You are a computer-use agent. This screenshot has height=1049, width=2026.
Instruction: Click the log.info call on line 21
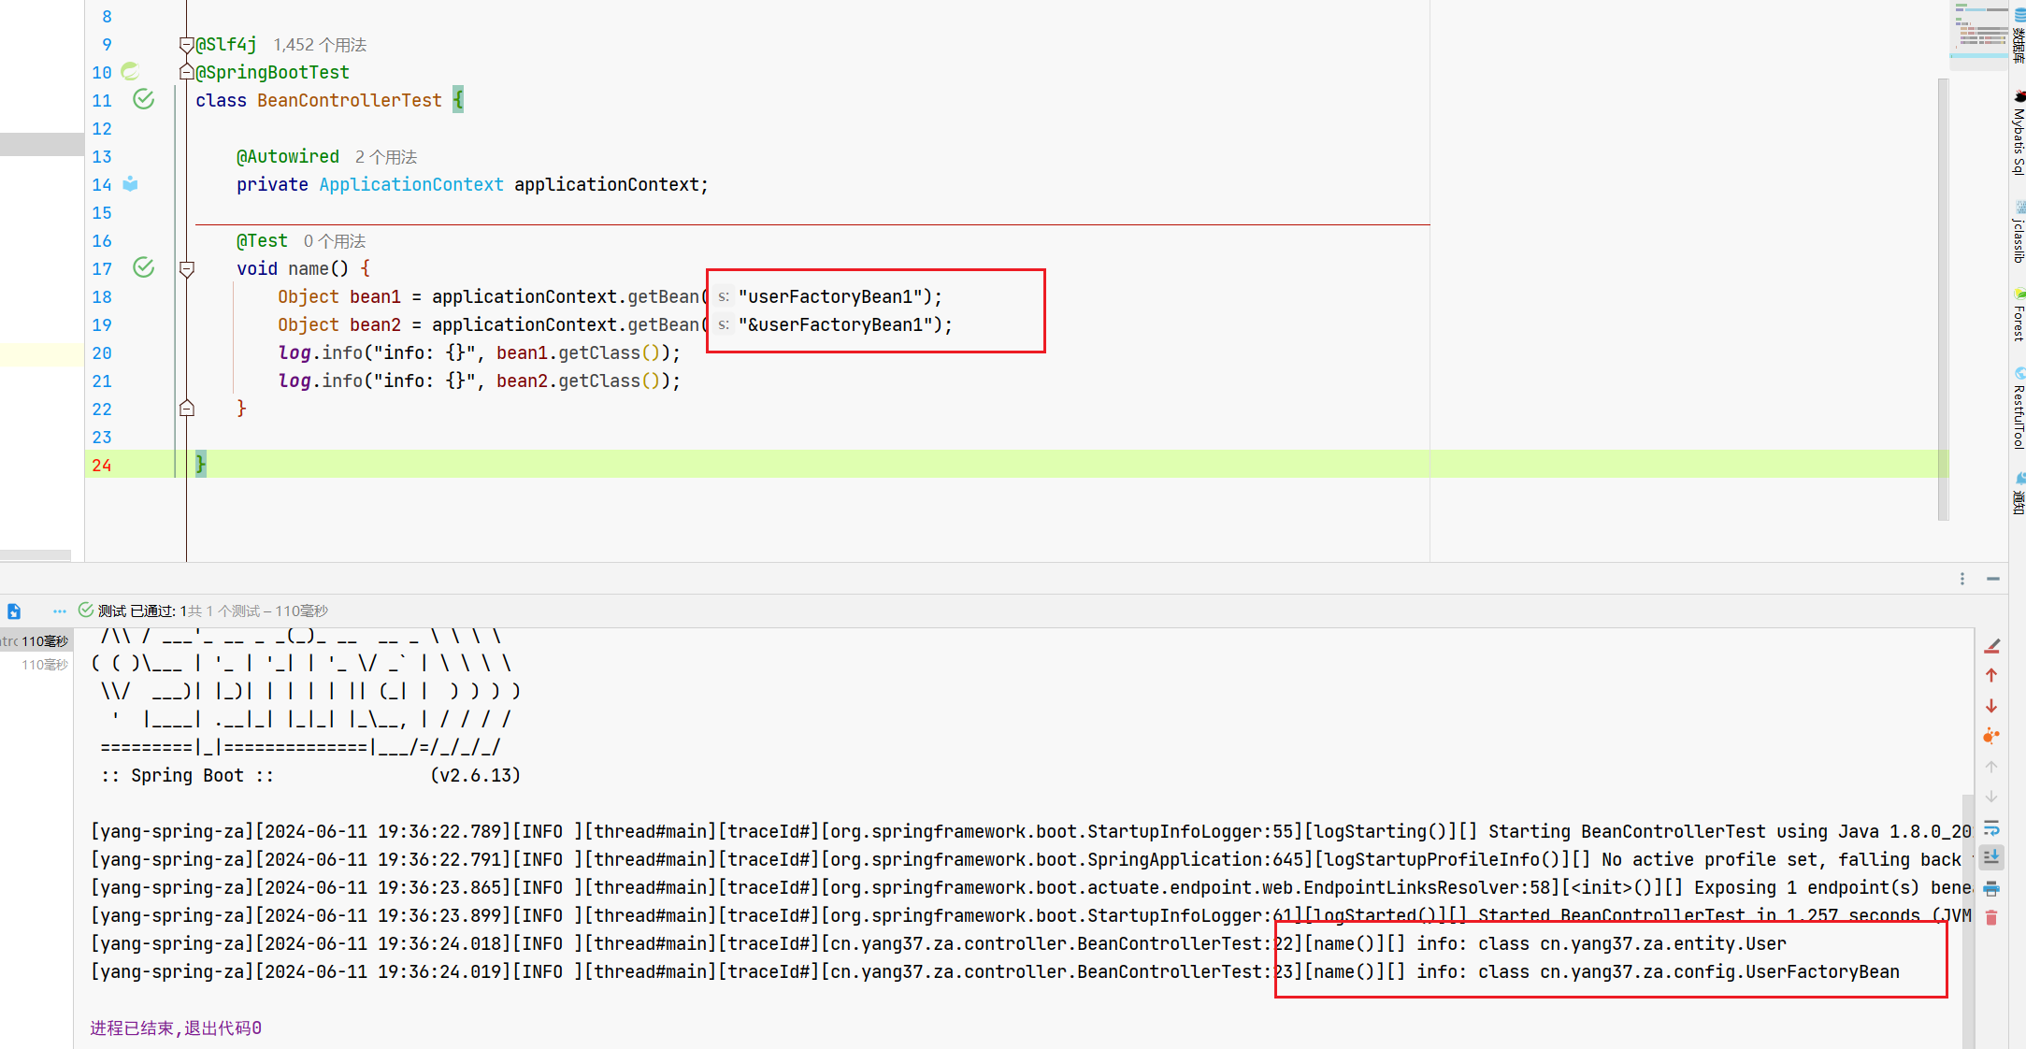(480, 381)
